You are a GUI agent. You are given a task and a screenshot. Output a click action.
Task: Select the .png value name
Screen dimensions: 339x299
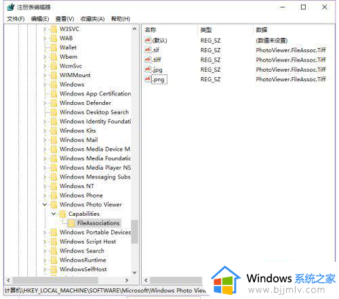(x=159, y=79)
